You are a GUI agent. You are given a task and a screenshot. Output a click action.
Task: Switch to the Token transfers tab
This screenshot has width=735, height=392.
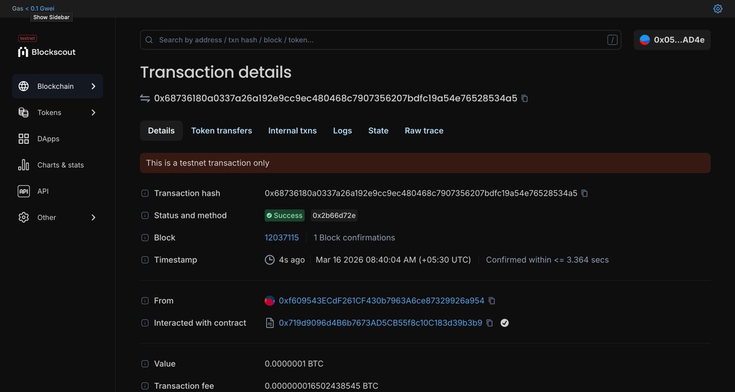click(x=222, y=131)
